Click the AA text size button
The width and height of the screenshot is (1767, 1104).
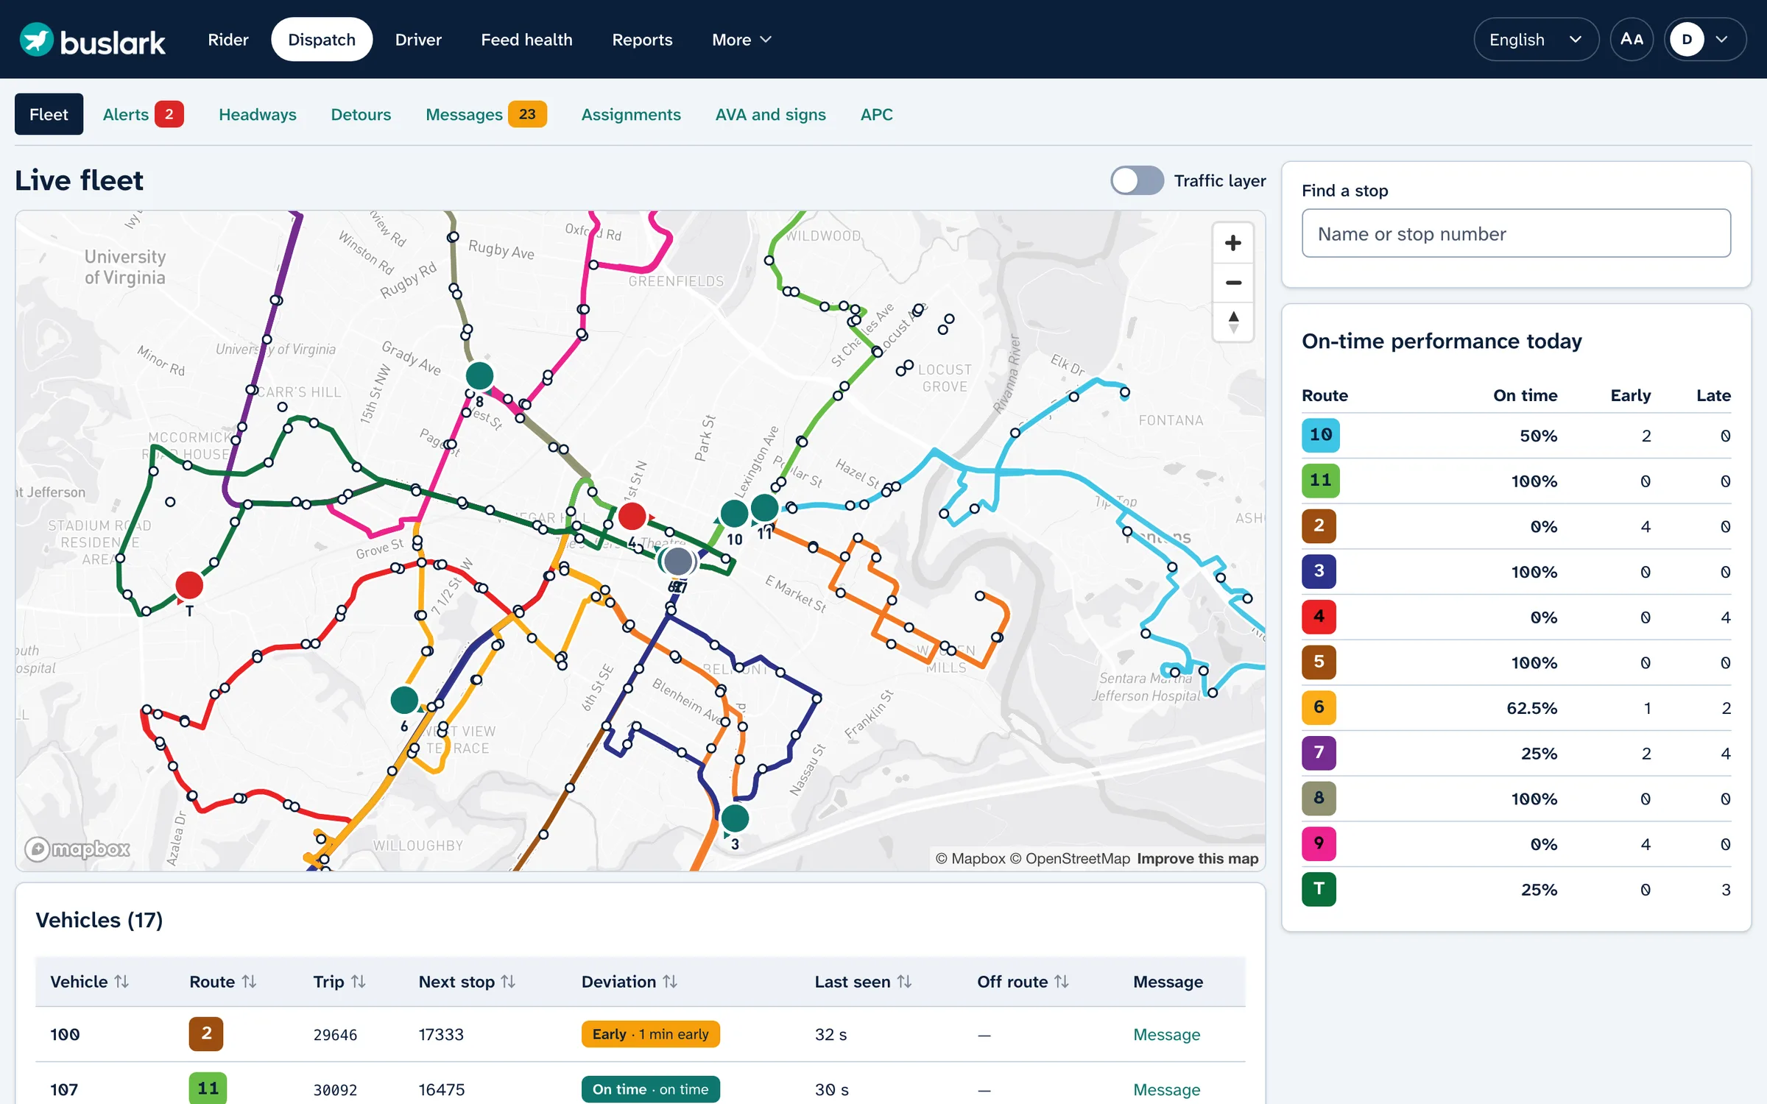pyautogui.click(x=1632, y=39)
